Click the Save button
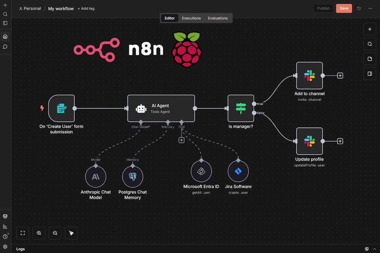The height and width of the screenshot is (253, 380). tap(344, 9)
